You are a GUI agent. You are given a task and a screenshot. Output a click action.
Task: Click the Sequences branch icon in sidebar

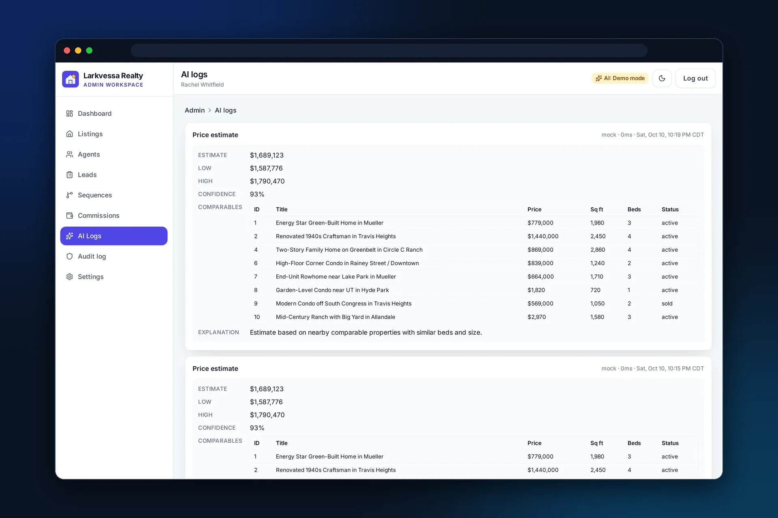70,195
